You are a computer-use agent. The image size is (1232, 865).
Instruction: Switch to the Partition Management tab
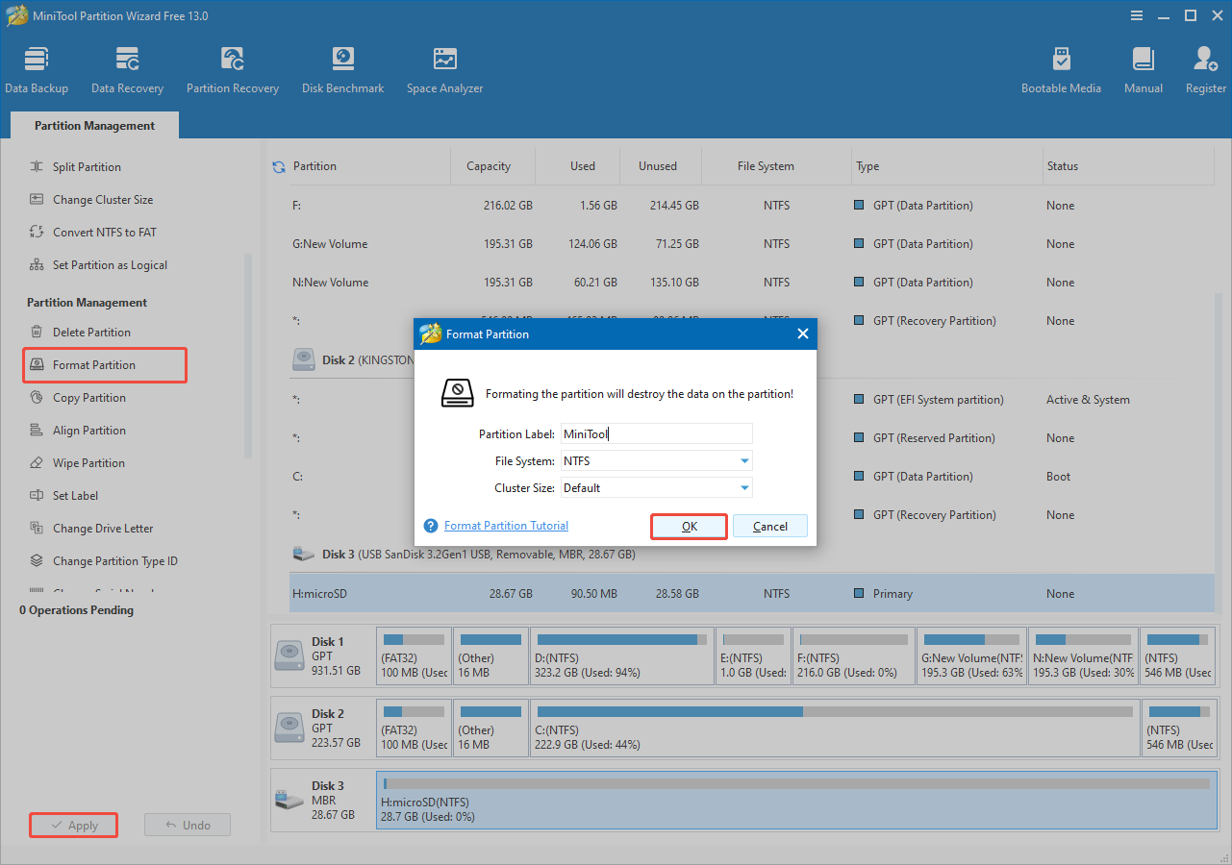[x=93, y=125]
